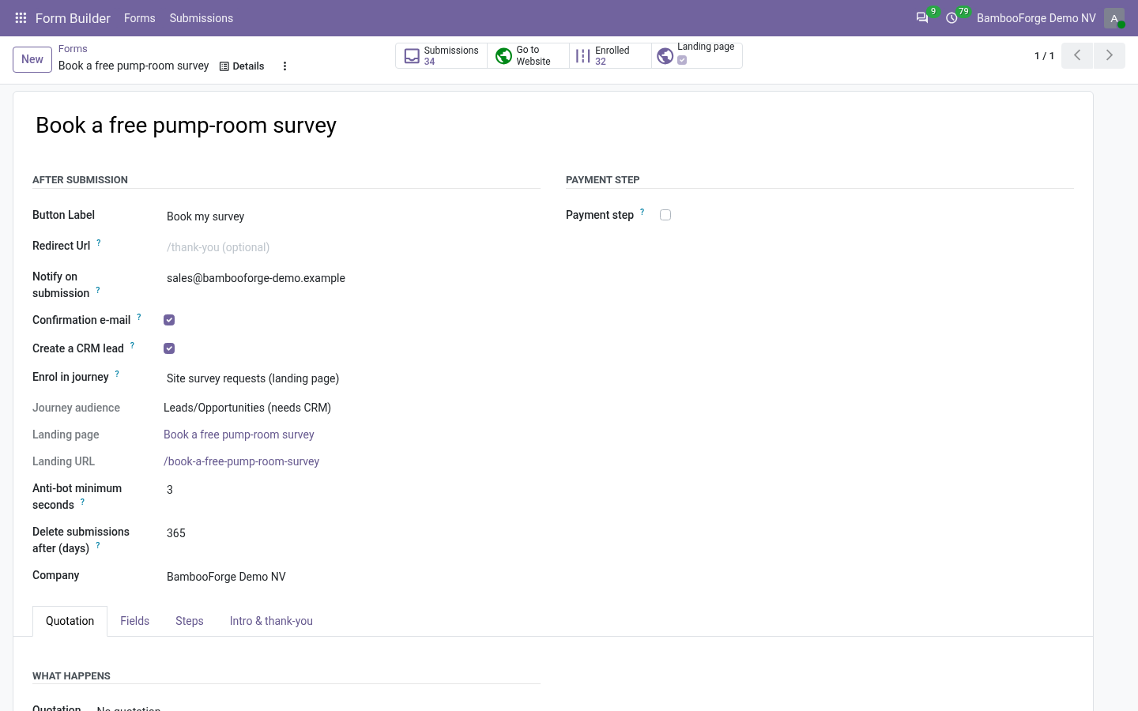This screenshot has width=1138, height=711.
Task: Click the user avatar icon
Action: 1114,17
